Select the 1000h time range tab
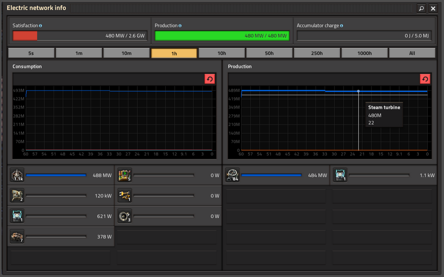 click(364, 53)
